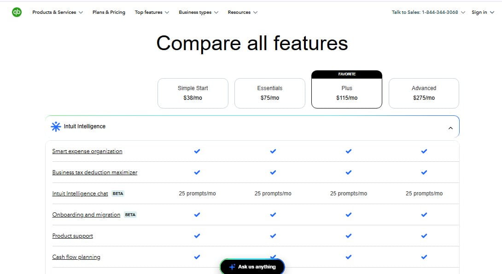
Task: Click Simple Start checkmark for Business tax deduction maximizer
Action: (x=197, y=172)
